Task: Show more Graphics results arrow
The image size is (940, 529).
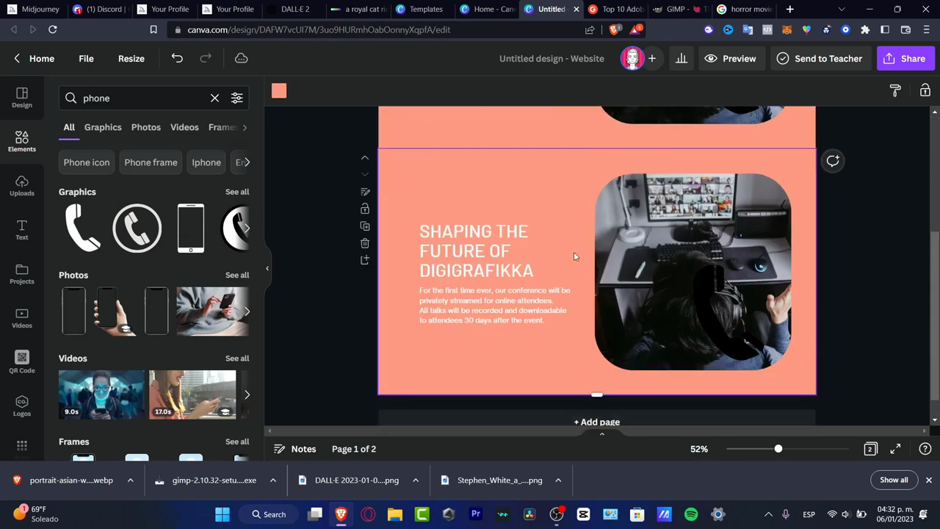Action: (247, 228)
